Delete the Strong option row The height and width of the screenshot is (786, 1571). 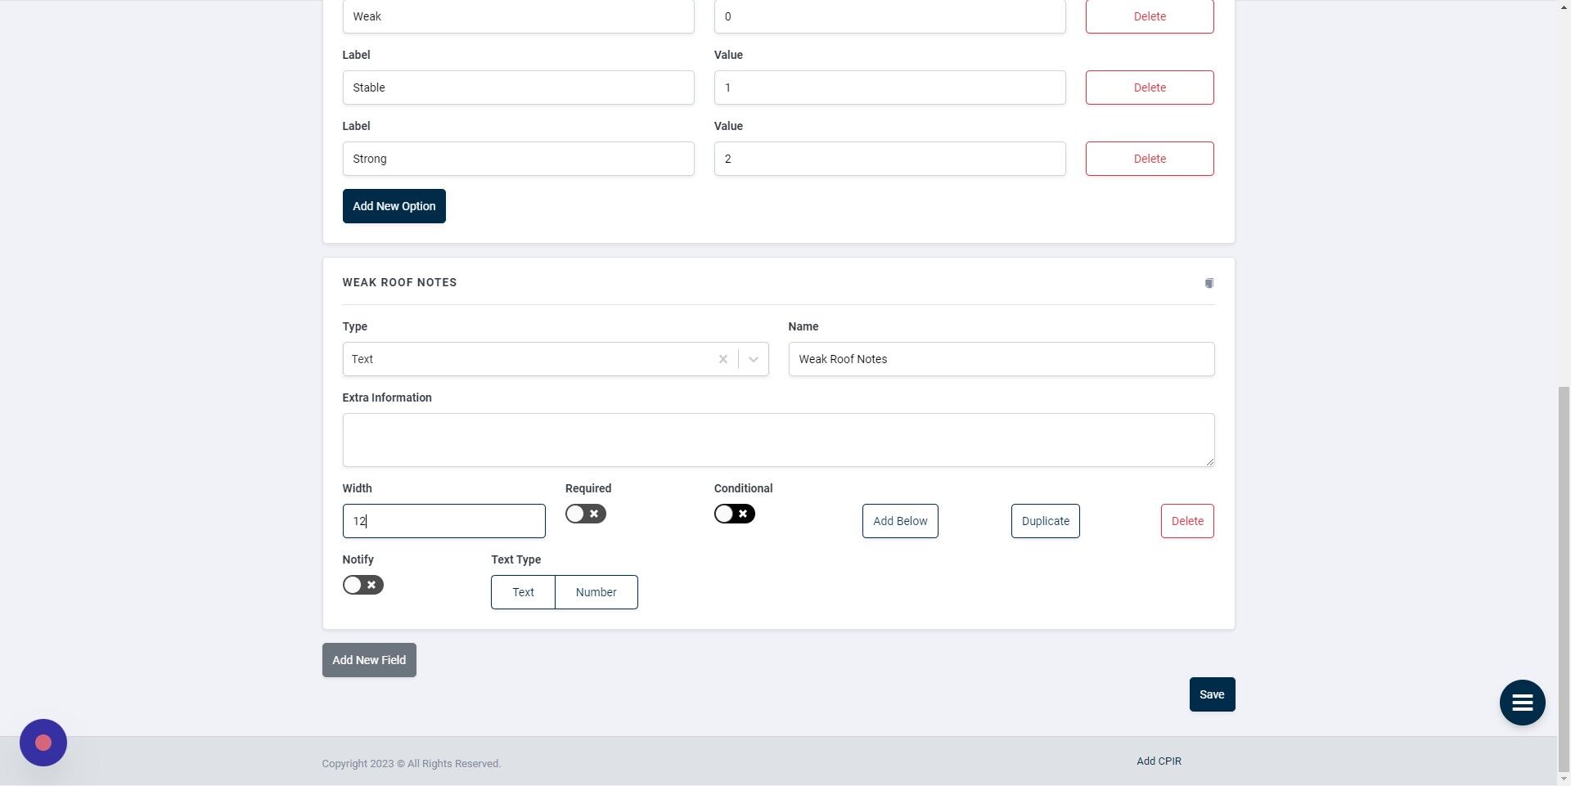click(1150, 159)
